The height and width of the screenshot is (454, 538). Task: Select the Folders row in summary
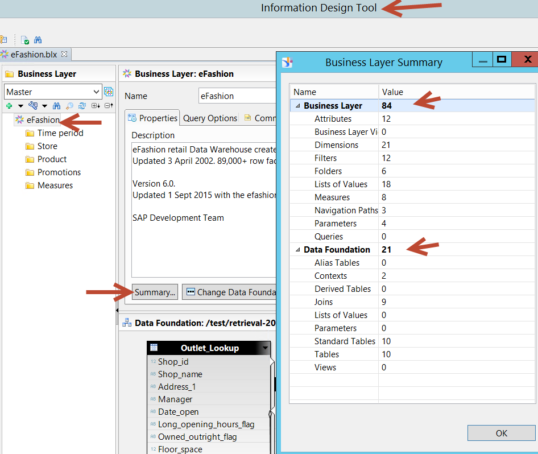pos(412,171)
